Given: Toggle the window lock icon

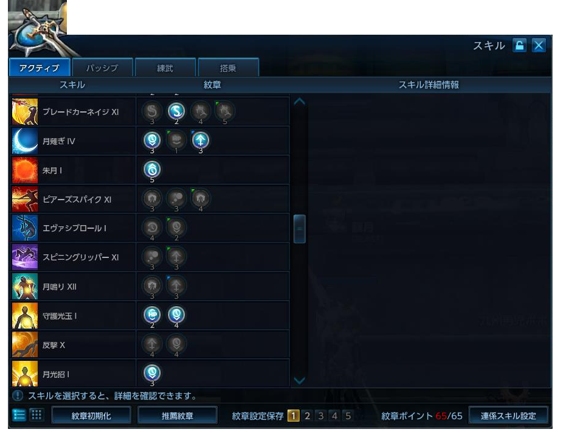Looking at the screenshot, I should [x=519, y=46].
